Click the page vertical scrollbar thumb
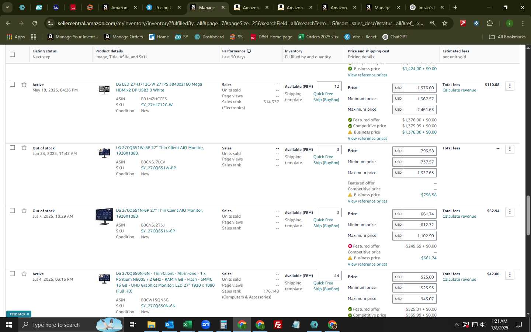This screenshot has height=332, width=531. [x=528, y=215]
